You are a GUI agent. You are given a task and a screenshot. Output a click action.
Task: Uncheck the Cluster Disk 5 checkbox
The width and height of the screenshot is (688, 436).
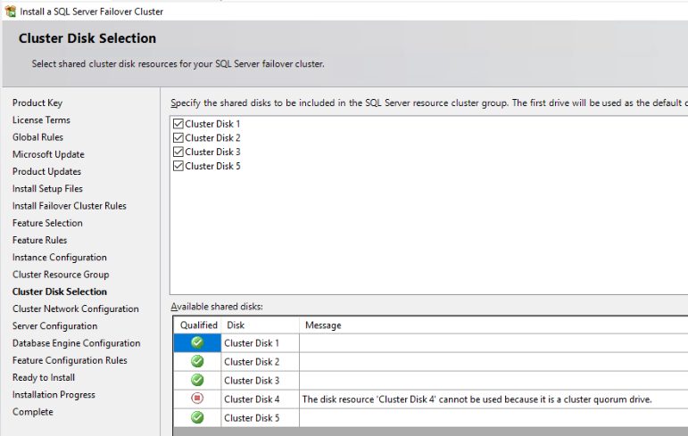tap(178, 166)
